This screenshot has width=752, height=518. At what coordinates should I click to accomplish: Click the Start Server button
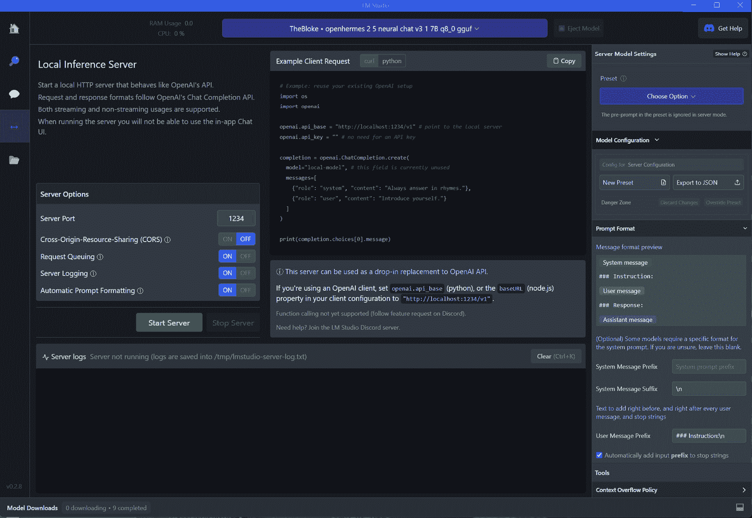(169, 323)
